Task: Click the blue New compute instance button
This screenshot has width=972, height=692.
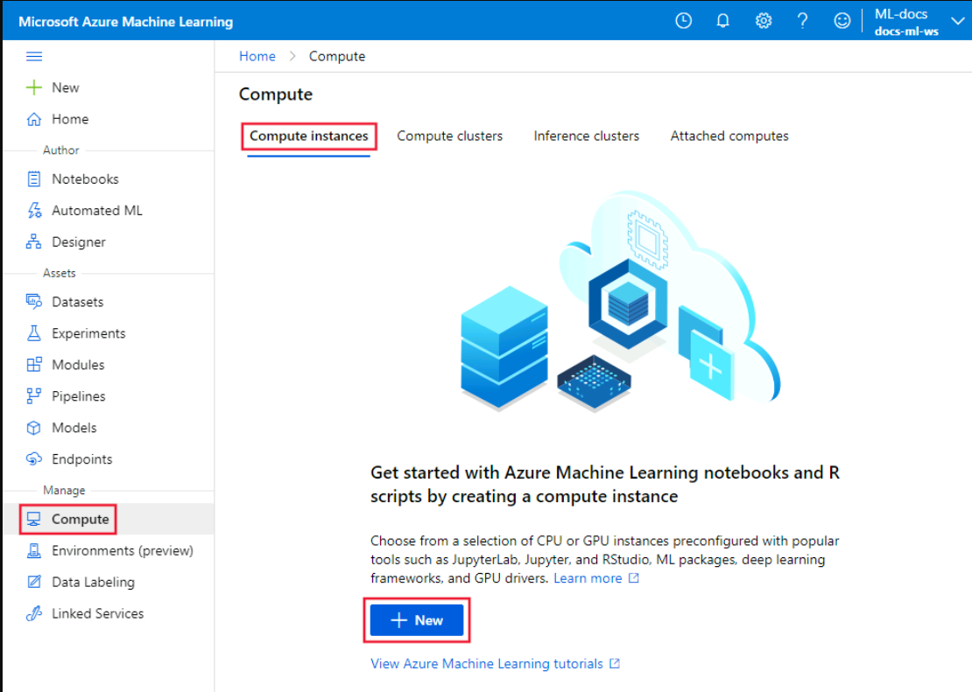Action: coord(417,620)
